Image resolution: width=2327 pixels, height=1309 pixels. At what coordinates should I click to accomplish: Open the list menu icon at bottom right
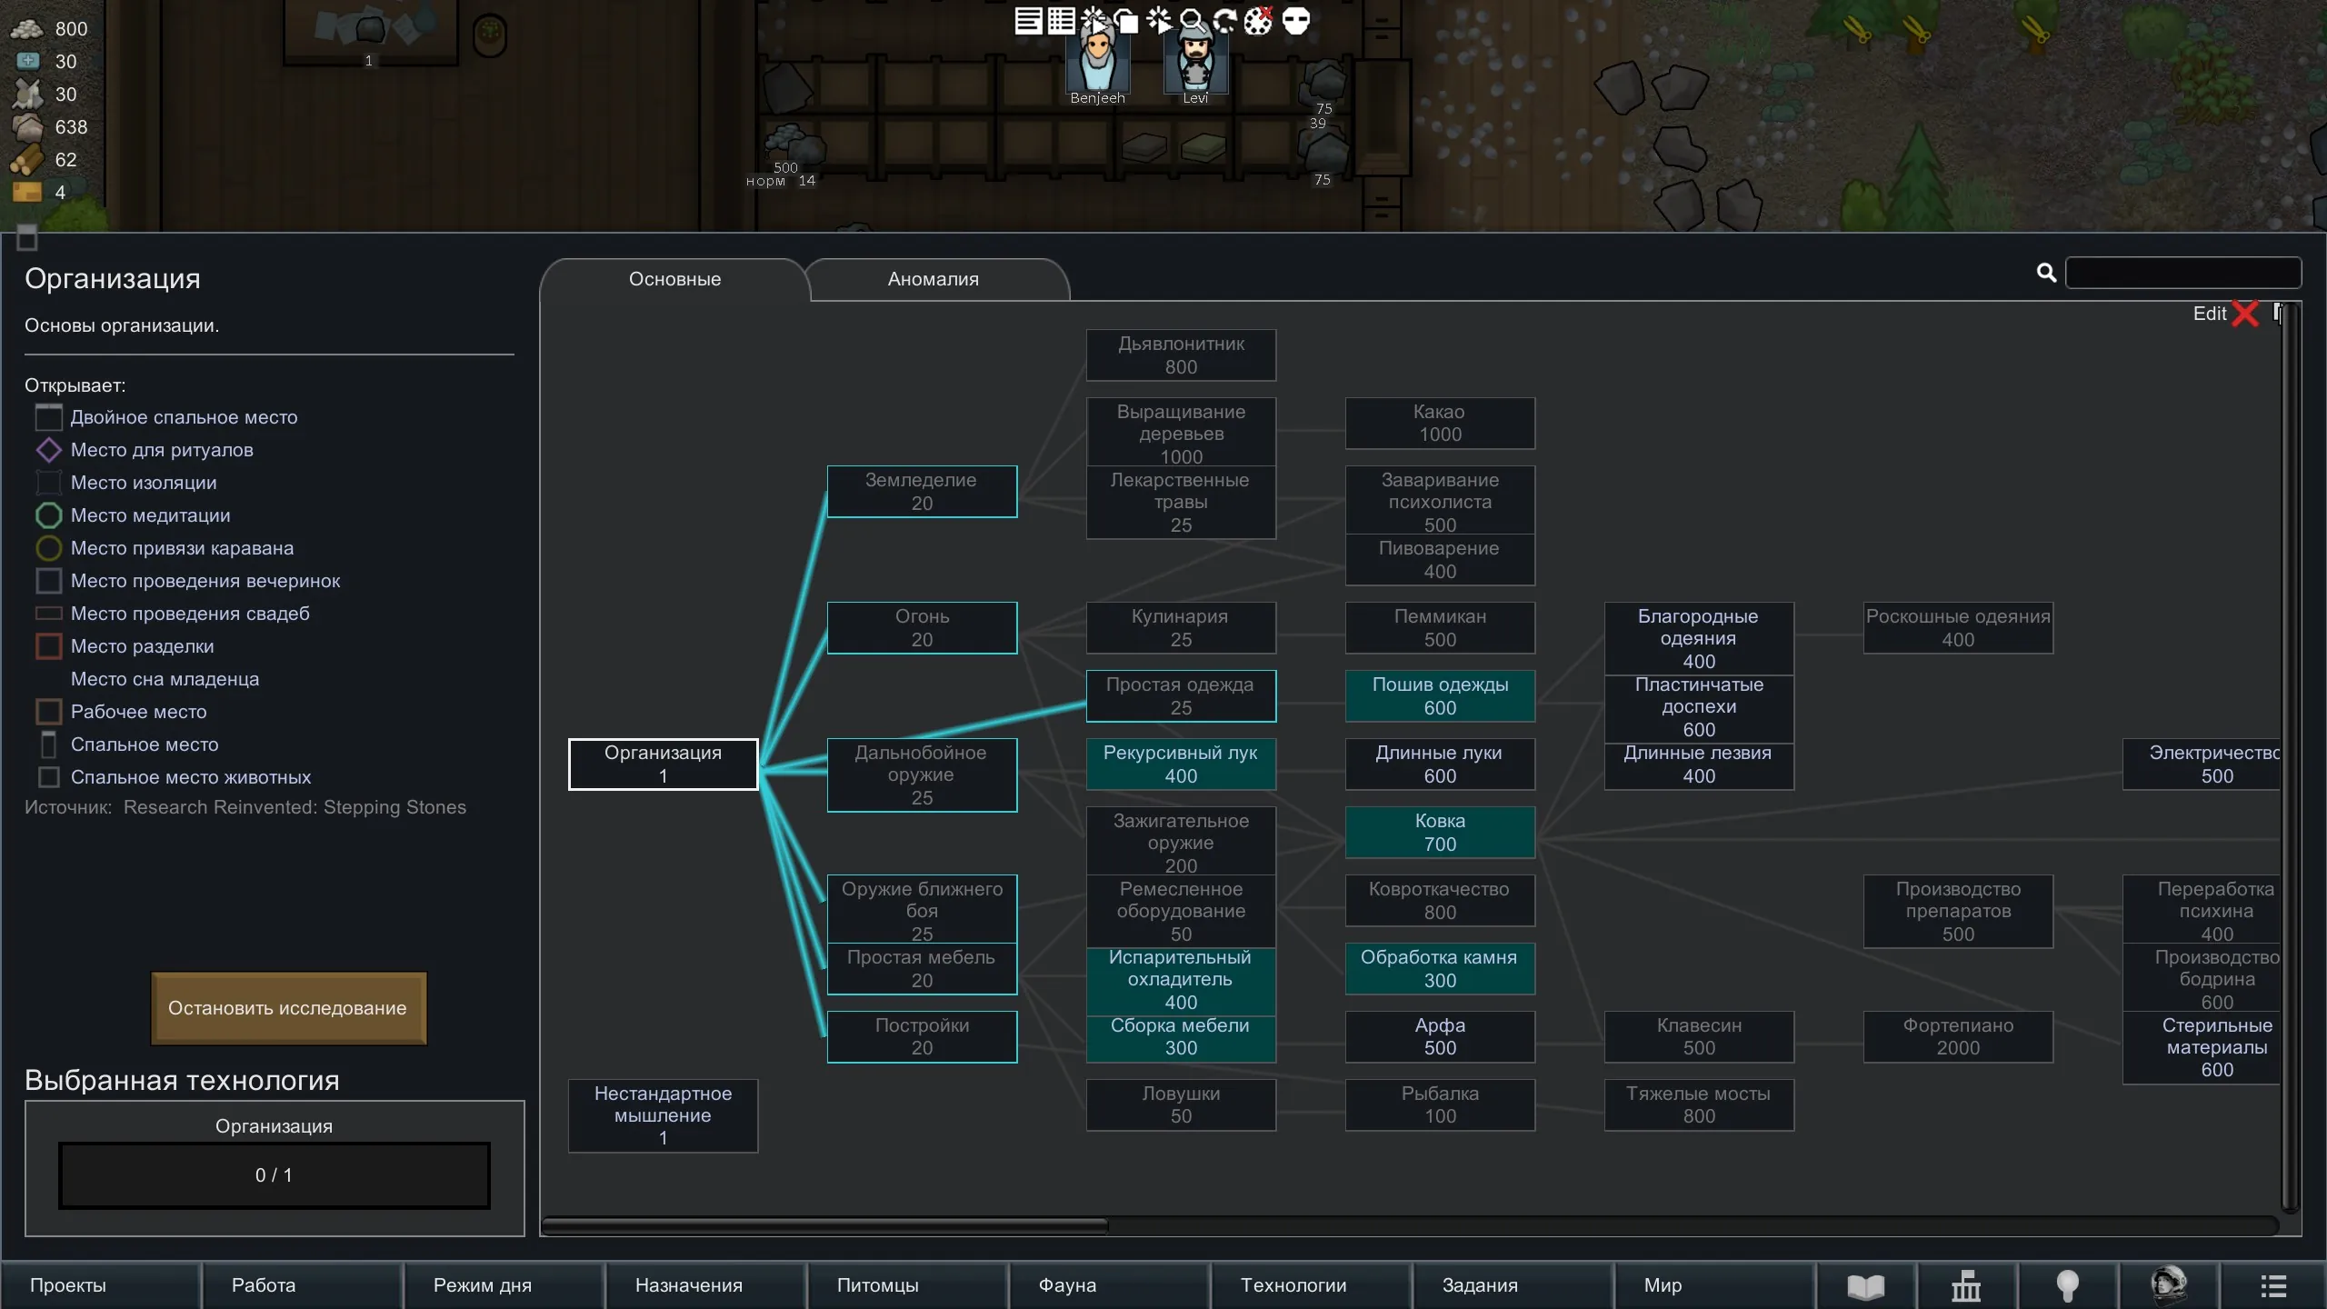pos(2273,1285)
